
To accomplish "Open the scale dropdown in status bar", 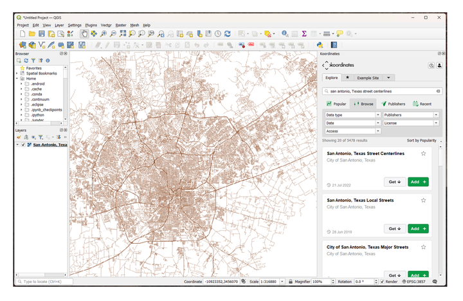I will [282, 282].
